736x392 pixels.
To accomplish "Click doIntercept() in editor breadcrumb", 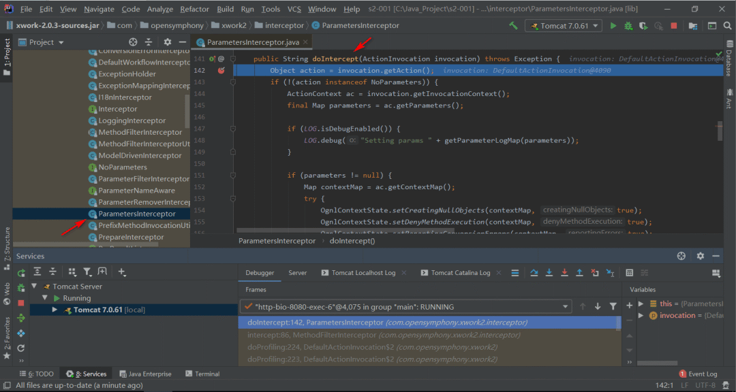I will coord(352,241).
